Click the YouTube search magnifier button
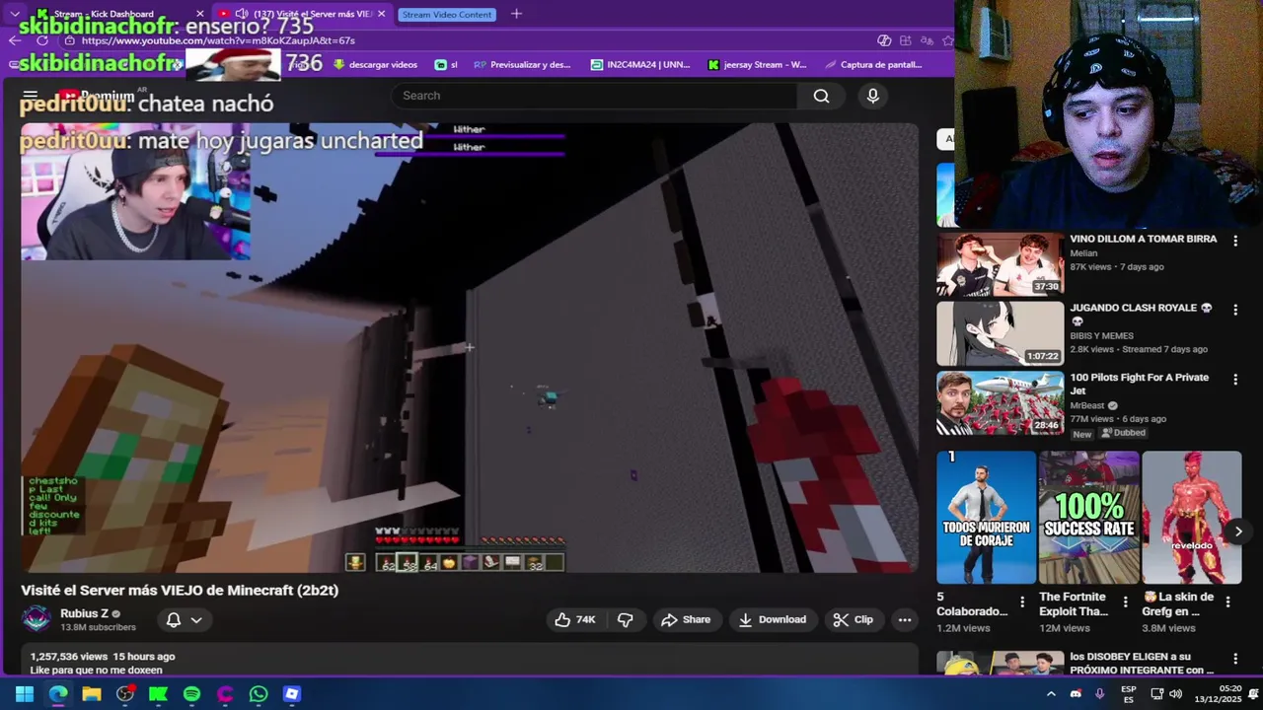This screenshot has width=1263, height=710. point(821,96)
